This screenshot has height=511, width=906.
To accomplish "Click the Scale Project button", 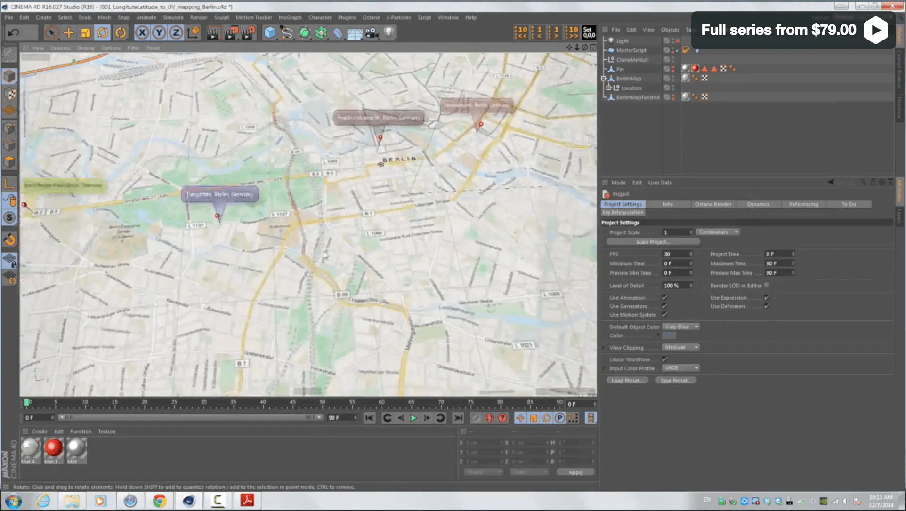I will point(653,242).
